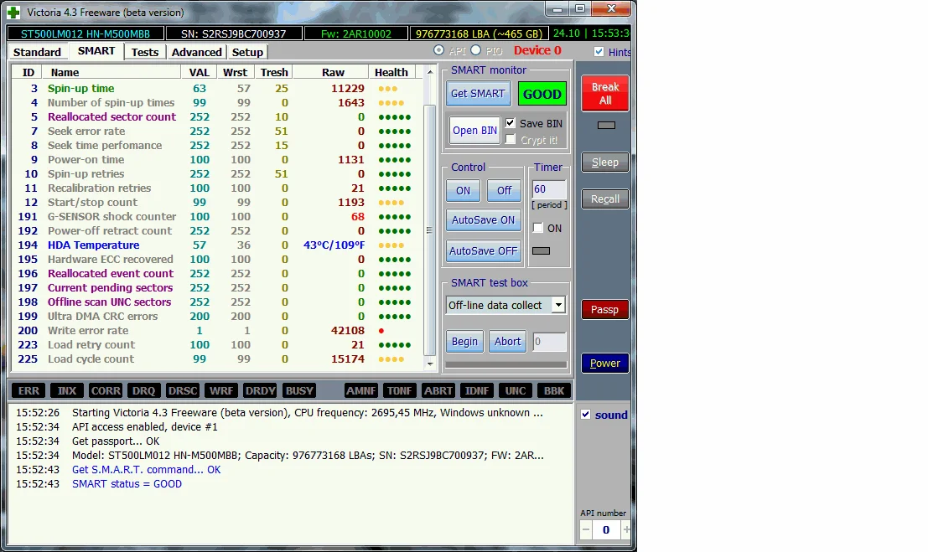Click the SMART test value field
Image resolution: width=928 pixels, height=552 pixels.
pyautogui.click(x=549, y=342)
